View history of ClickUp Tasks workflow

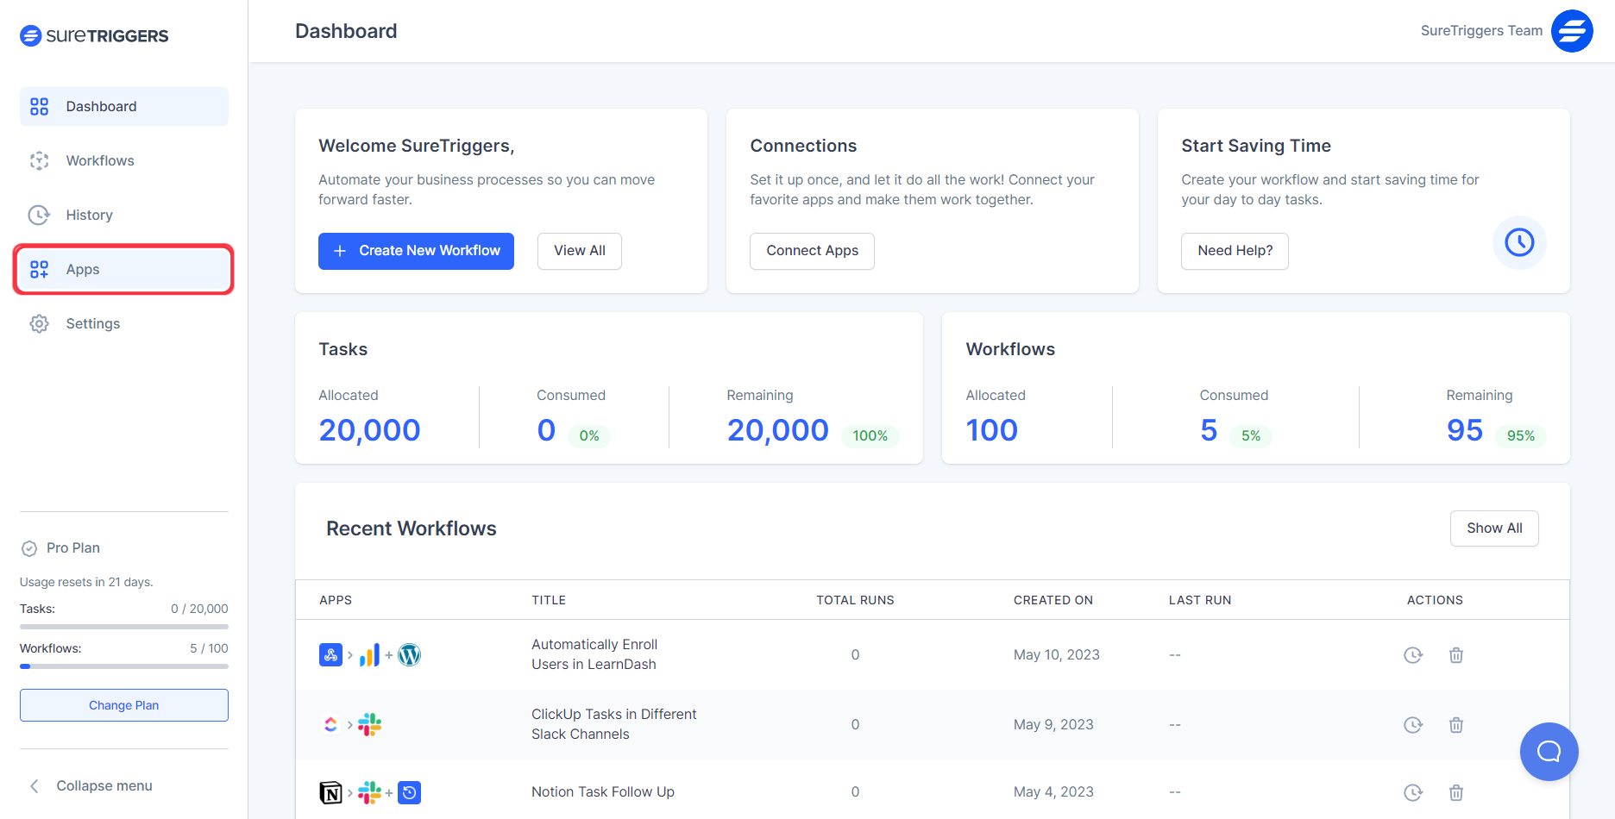tap(1412, 725)
